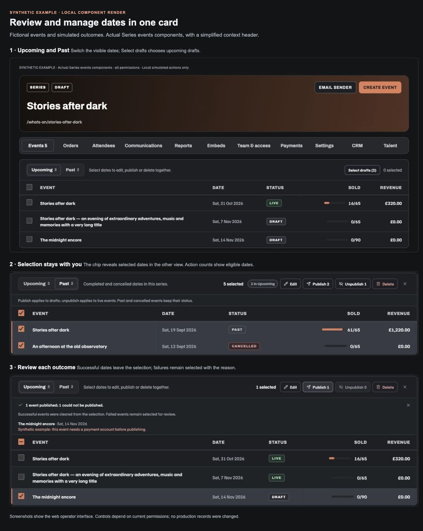Open the Orders tab
The width and height of the screenshot is (423, 531).
(x=71, y=146)
